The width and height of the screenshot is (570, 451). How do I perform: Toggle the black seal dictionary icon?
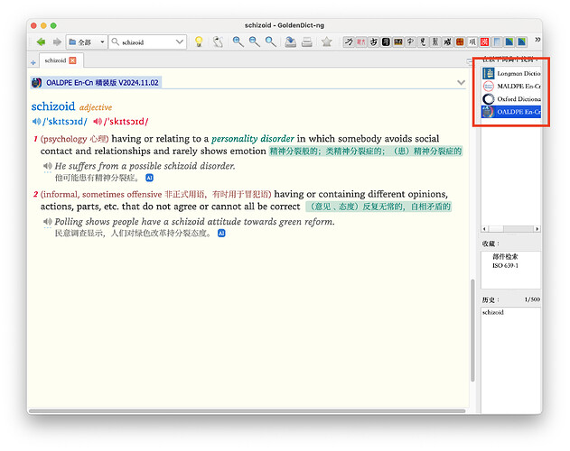[386, 41]
